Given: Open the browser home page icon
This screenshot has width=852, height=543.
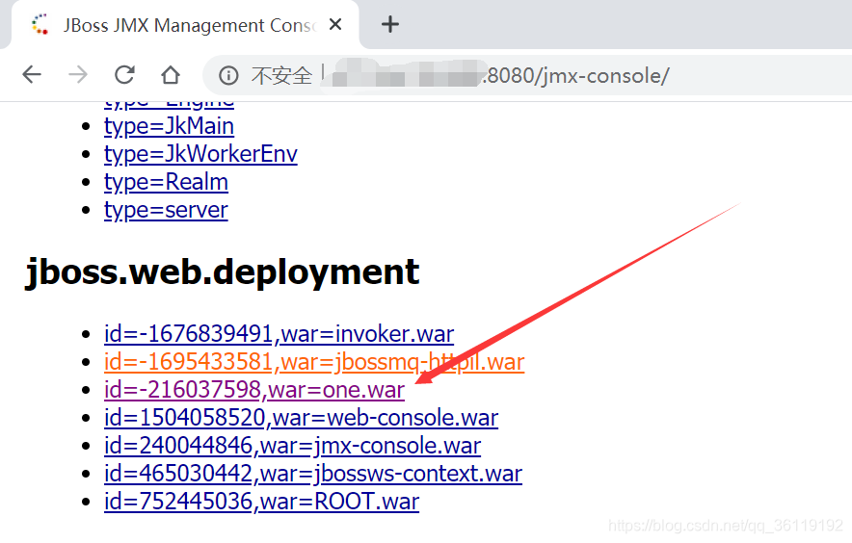Looking at the screenshot, I should coord(171,75).
